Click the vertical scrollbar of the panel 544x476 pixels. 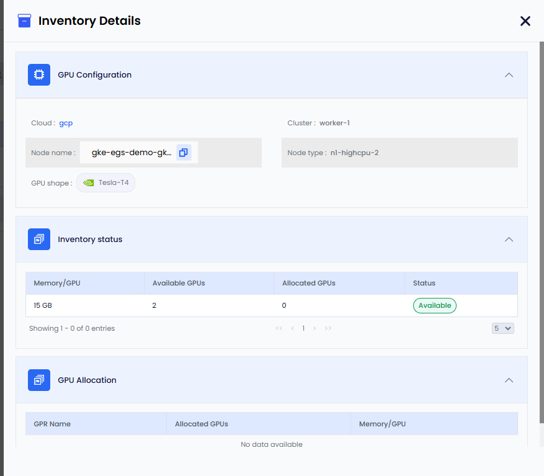[x=542, y=233]
